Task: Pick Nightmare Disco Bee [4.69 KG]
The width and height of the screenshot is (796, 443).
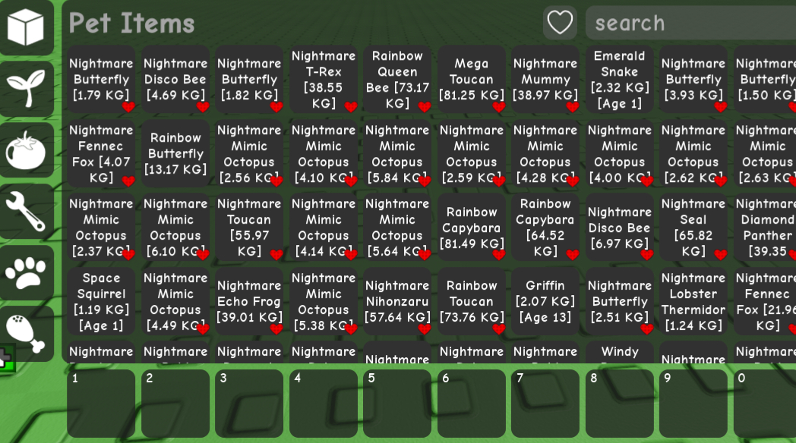Action: tap(175, 80)
